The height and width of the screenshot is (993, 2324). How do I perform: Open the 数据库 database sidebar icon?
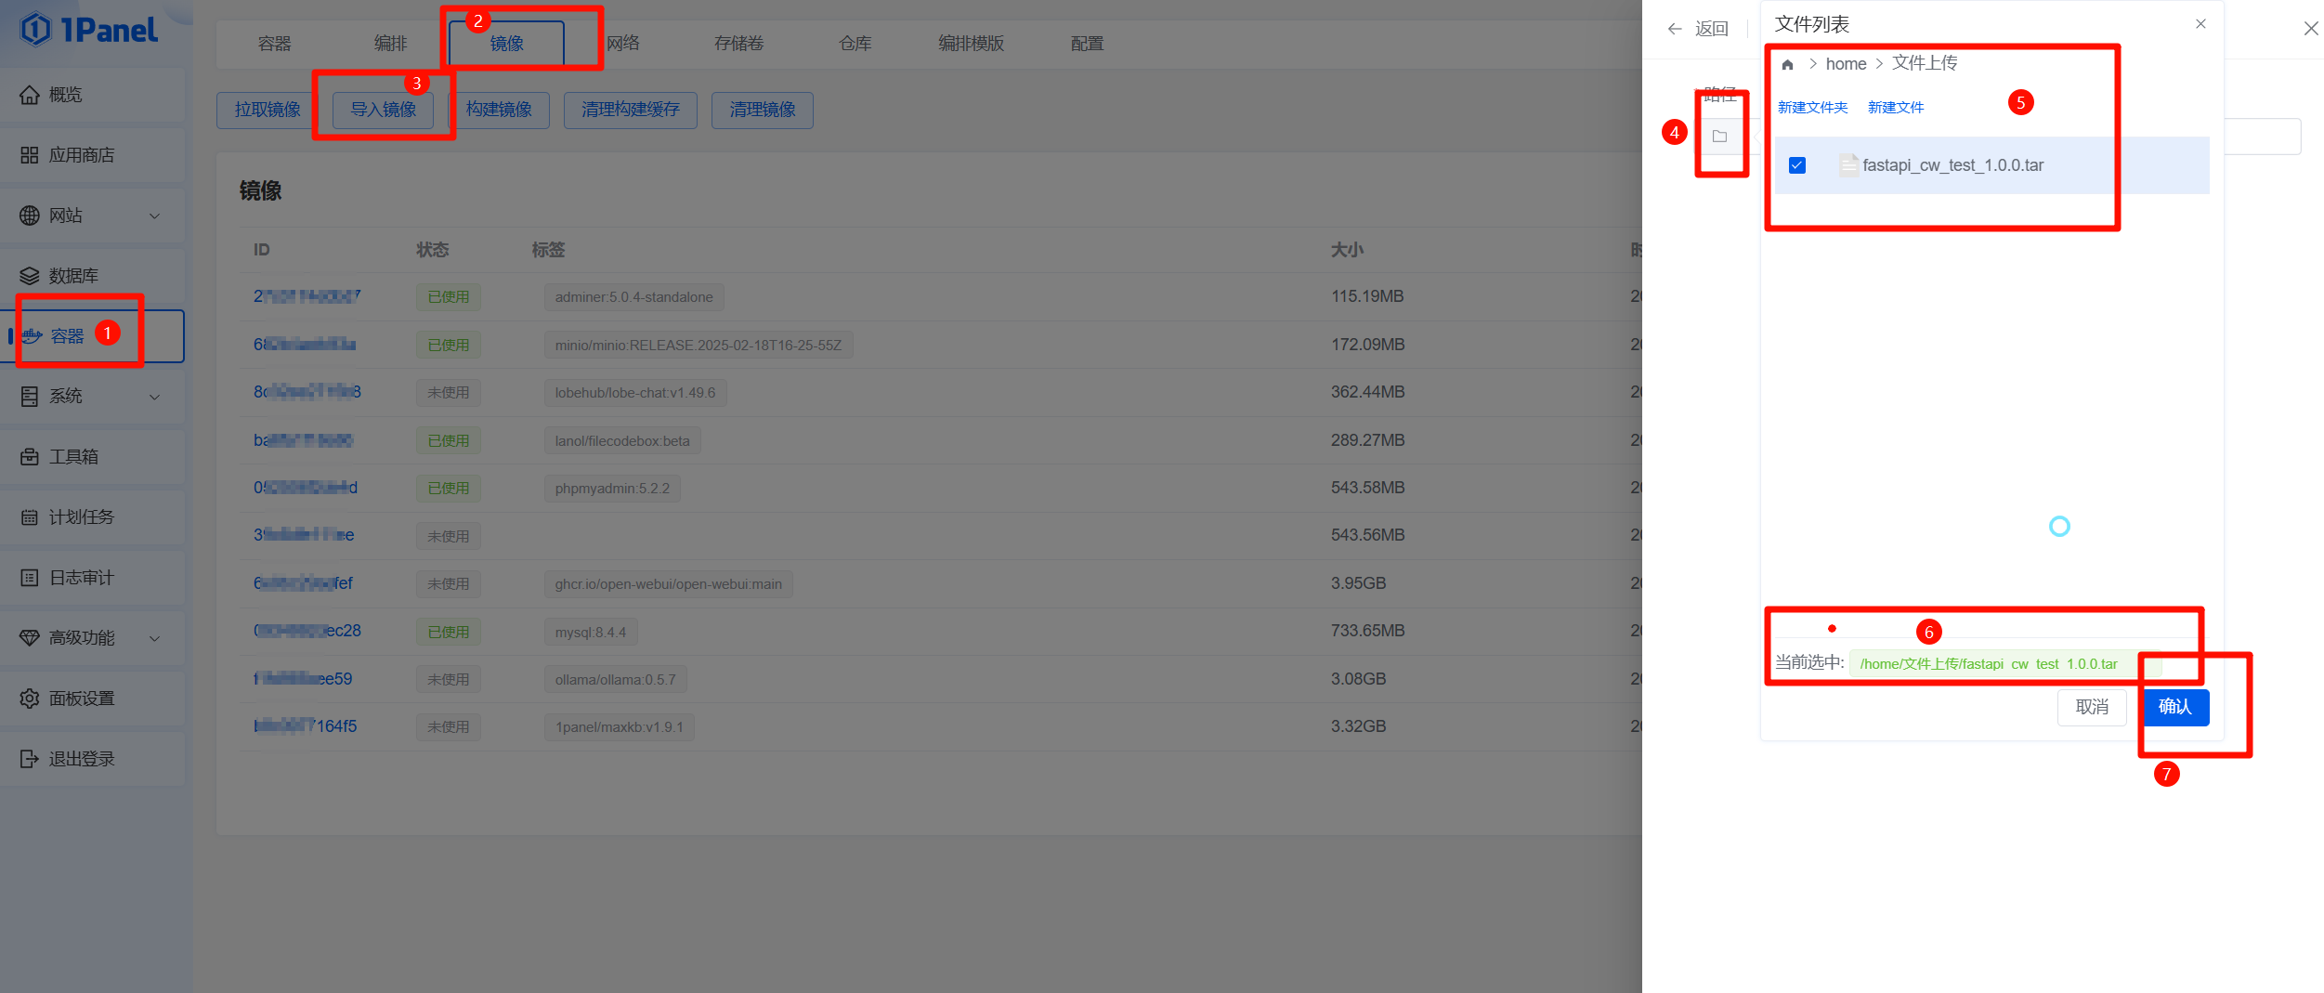click(x=29, y=275)
